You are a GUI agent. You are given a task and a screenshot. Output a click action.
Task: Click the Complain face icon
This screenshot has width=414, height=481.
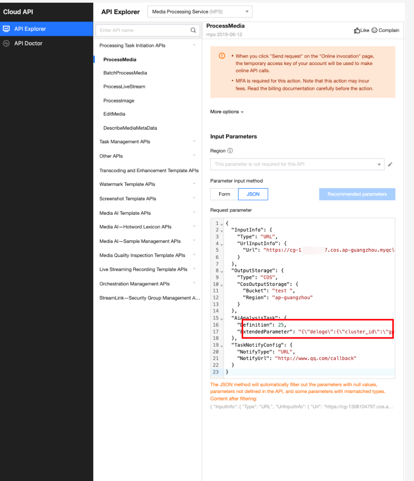tap(374, 30)
